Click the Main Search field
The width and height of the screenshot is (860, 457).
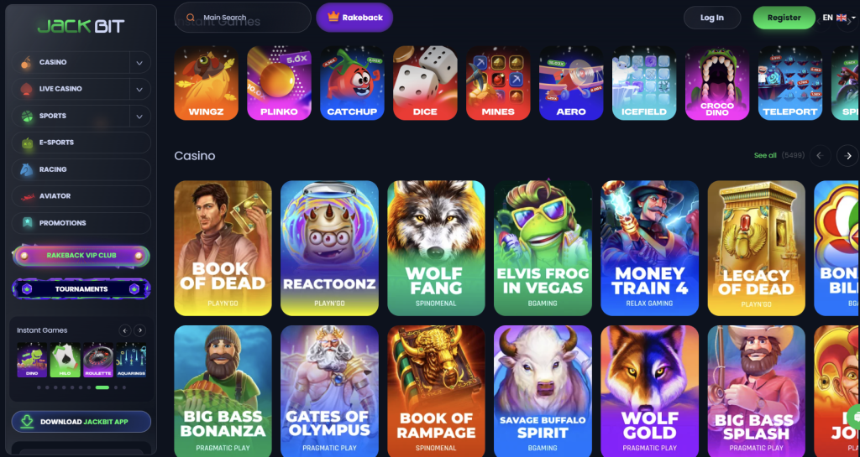point(243,18)
